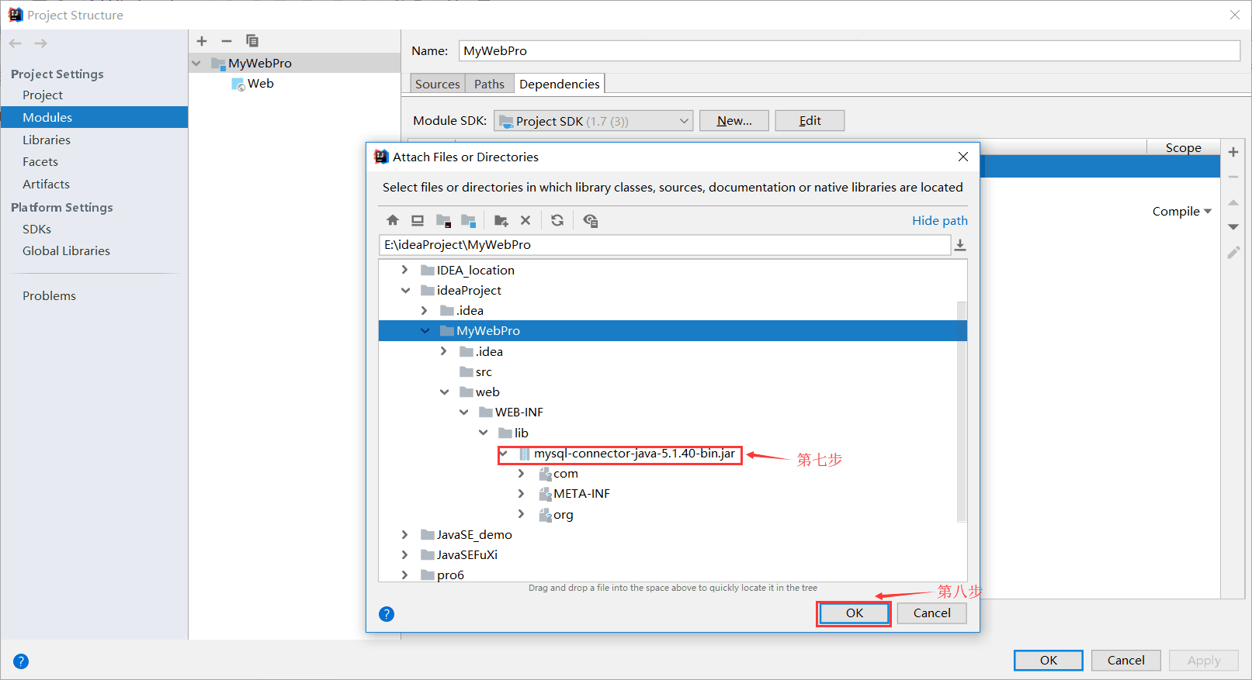Open the Compile scope dropdown
Screen dimensions: 1252x680
(x=1181, y=212)
